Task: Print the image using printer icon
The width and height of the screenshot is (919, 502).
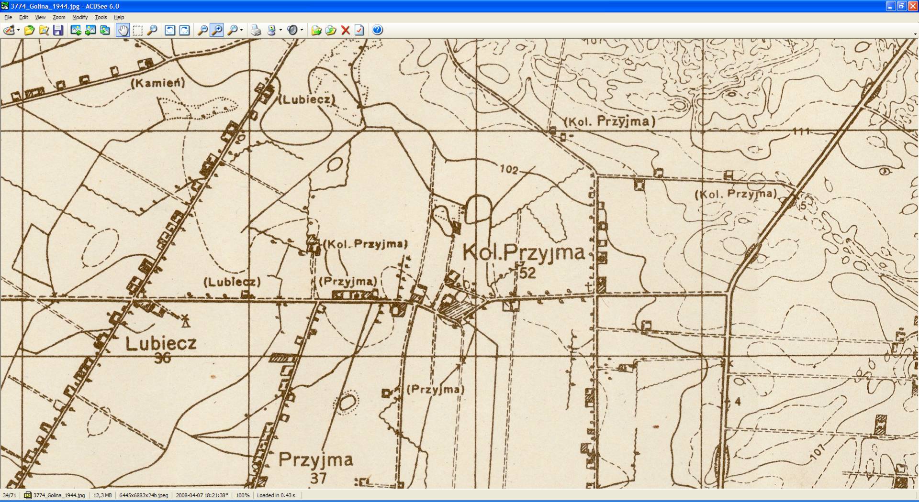Action: tap(256, 31)
